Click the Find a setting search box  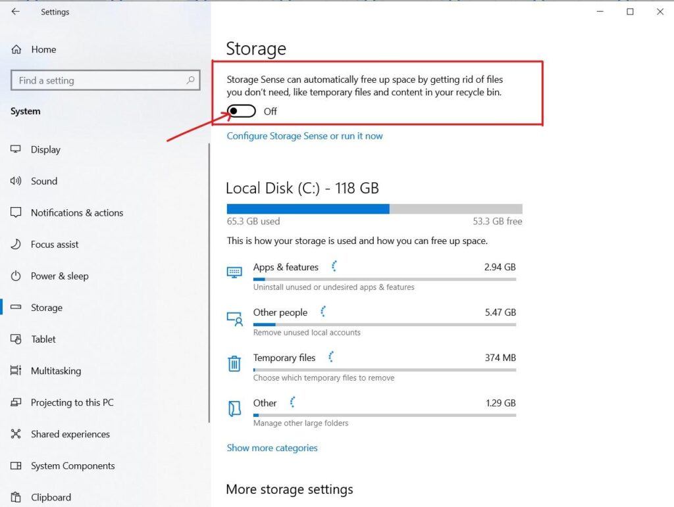[x=105, y=80]
